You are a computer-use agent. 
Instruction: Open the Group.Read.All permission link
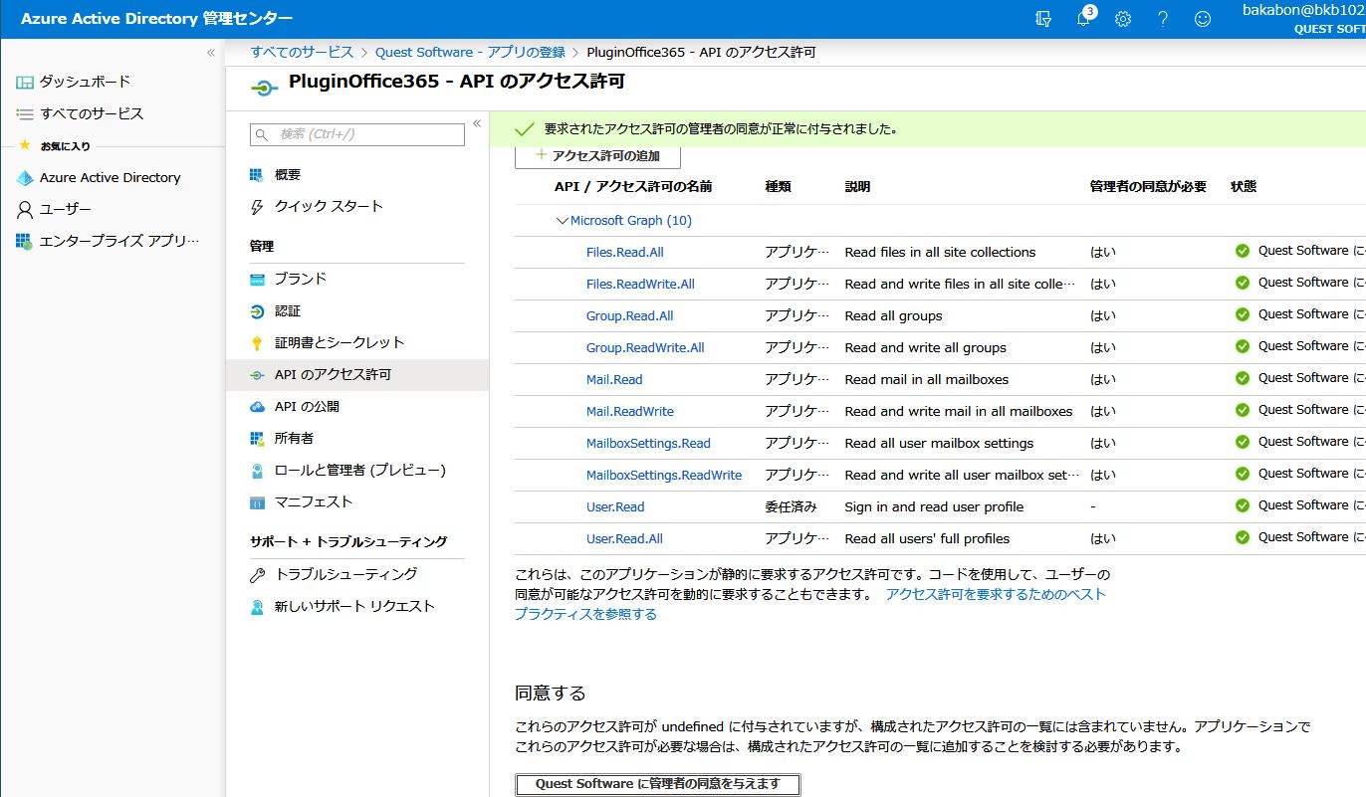pos(629,315)
